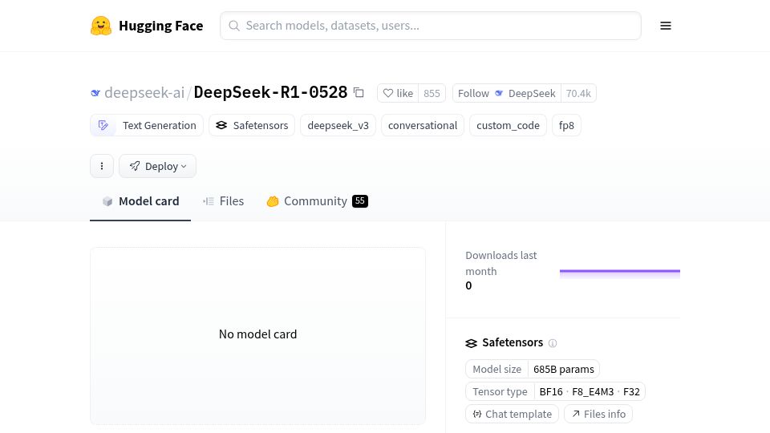Open the Community tab

click(x=318, y=201)
